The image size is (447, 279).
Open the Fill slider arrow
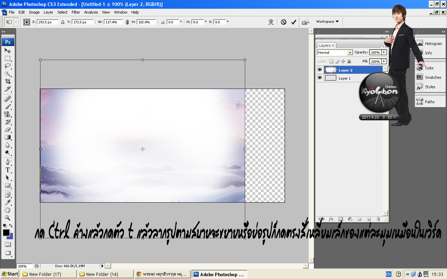pos(384,61)
